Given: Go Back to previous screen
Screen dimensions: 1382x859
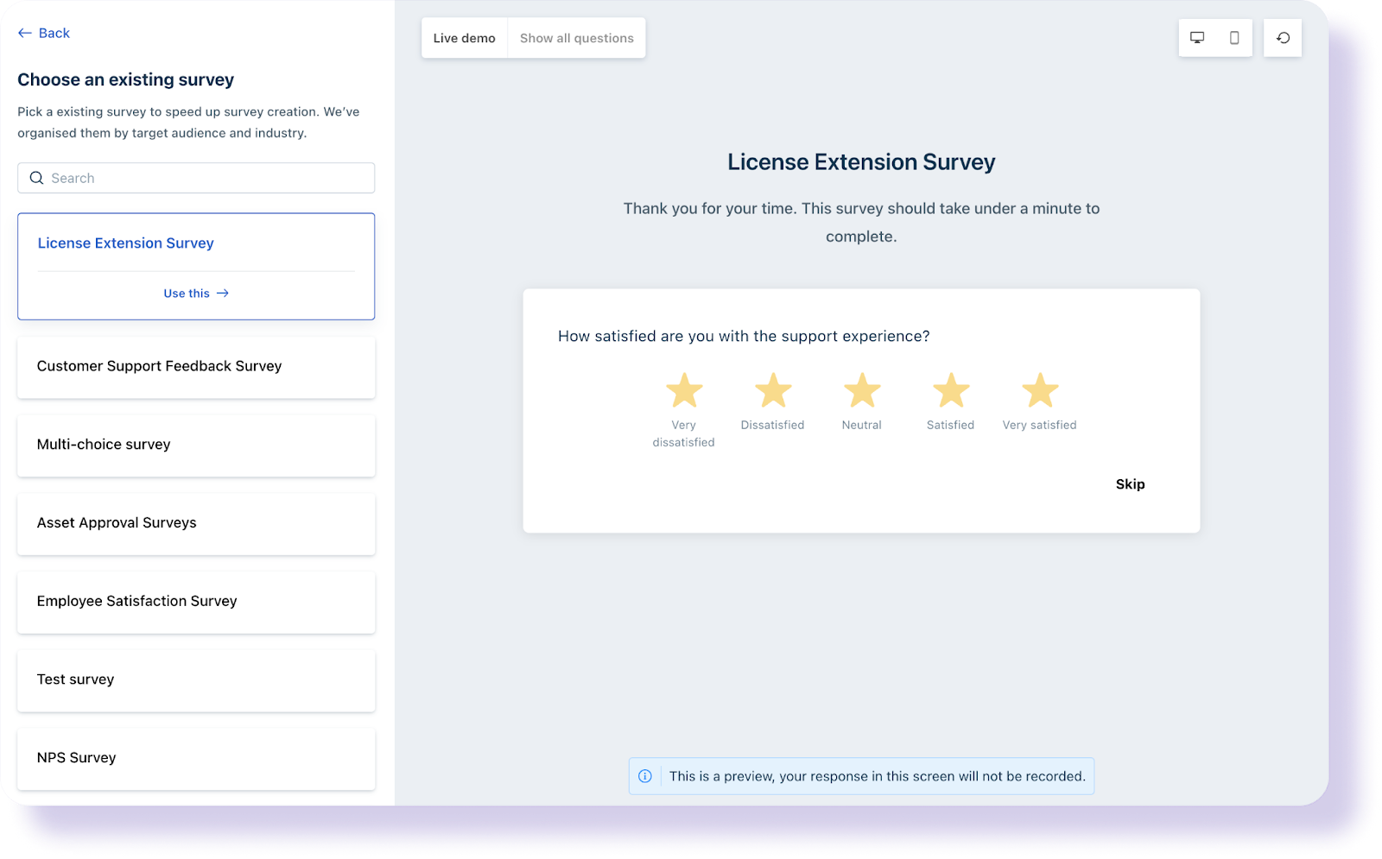Looking at the screenshot, I should pos(44,33).
